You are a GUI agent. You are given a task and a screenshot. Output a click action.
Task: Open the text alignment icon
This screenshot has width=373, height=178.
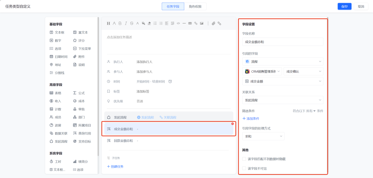[167, 24]
